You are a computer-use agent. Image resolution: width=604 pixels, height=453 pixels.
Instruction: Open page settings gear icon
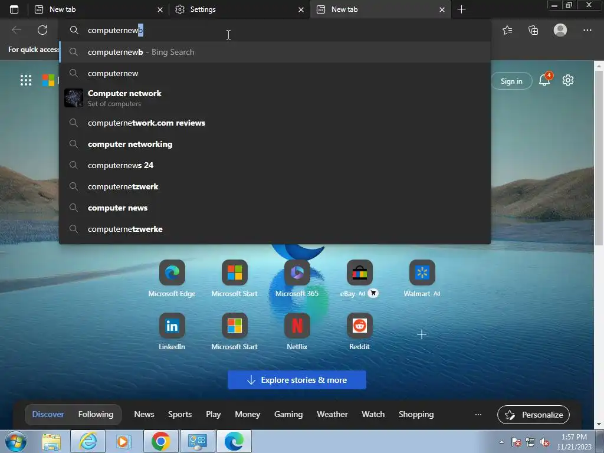pos(568,80)
